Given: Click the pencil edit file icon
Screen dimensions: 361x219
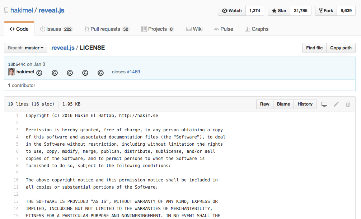Looking at the screenshot, I should tap(336, 104).
